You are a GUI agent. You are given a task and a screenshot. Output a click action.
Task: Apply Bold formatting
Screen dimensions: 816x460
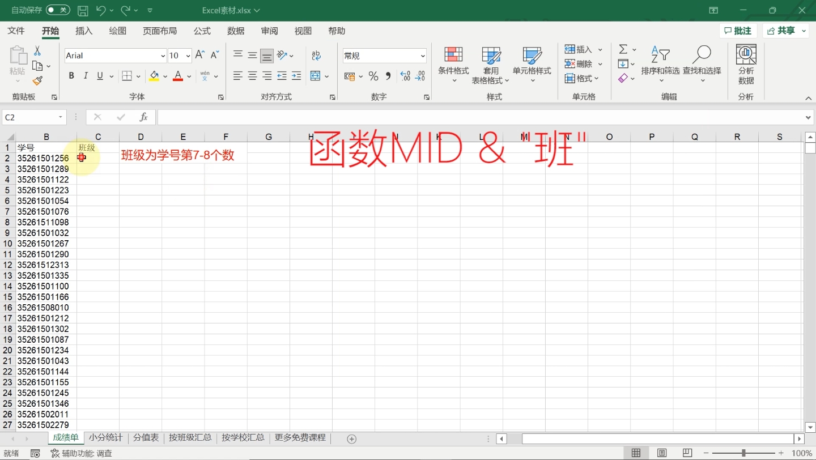coord(71,76)
